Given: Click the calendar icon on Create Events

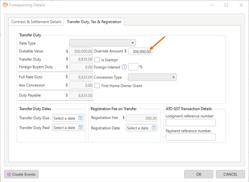Looking at the screenshot, I should point(9,174).
